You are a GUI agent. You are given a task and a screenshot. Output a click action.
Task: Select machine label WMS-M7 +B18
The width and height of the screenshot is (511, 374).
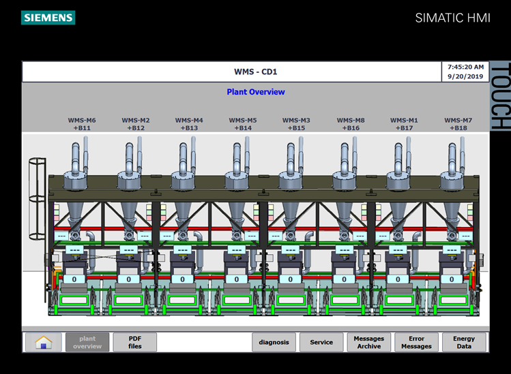point(458,124)
